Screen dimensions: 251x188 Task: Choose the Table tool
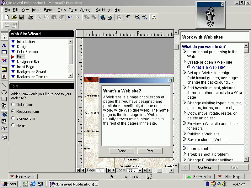tap(4, 52)
